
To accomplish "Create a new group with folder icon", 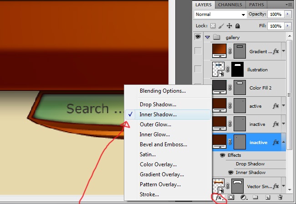I will (255, 198).
